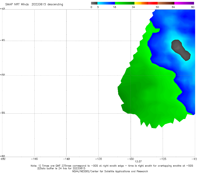Viewport: 197px width, 173px height.
Task: Click the red segment of the color bar
Action: 153,3
